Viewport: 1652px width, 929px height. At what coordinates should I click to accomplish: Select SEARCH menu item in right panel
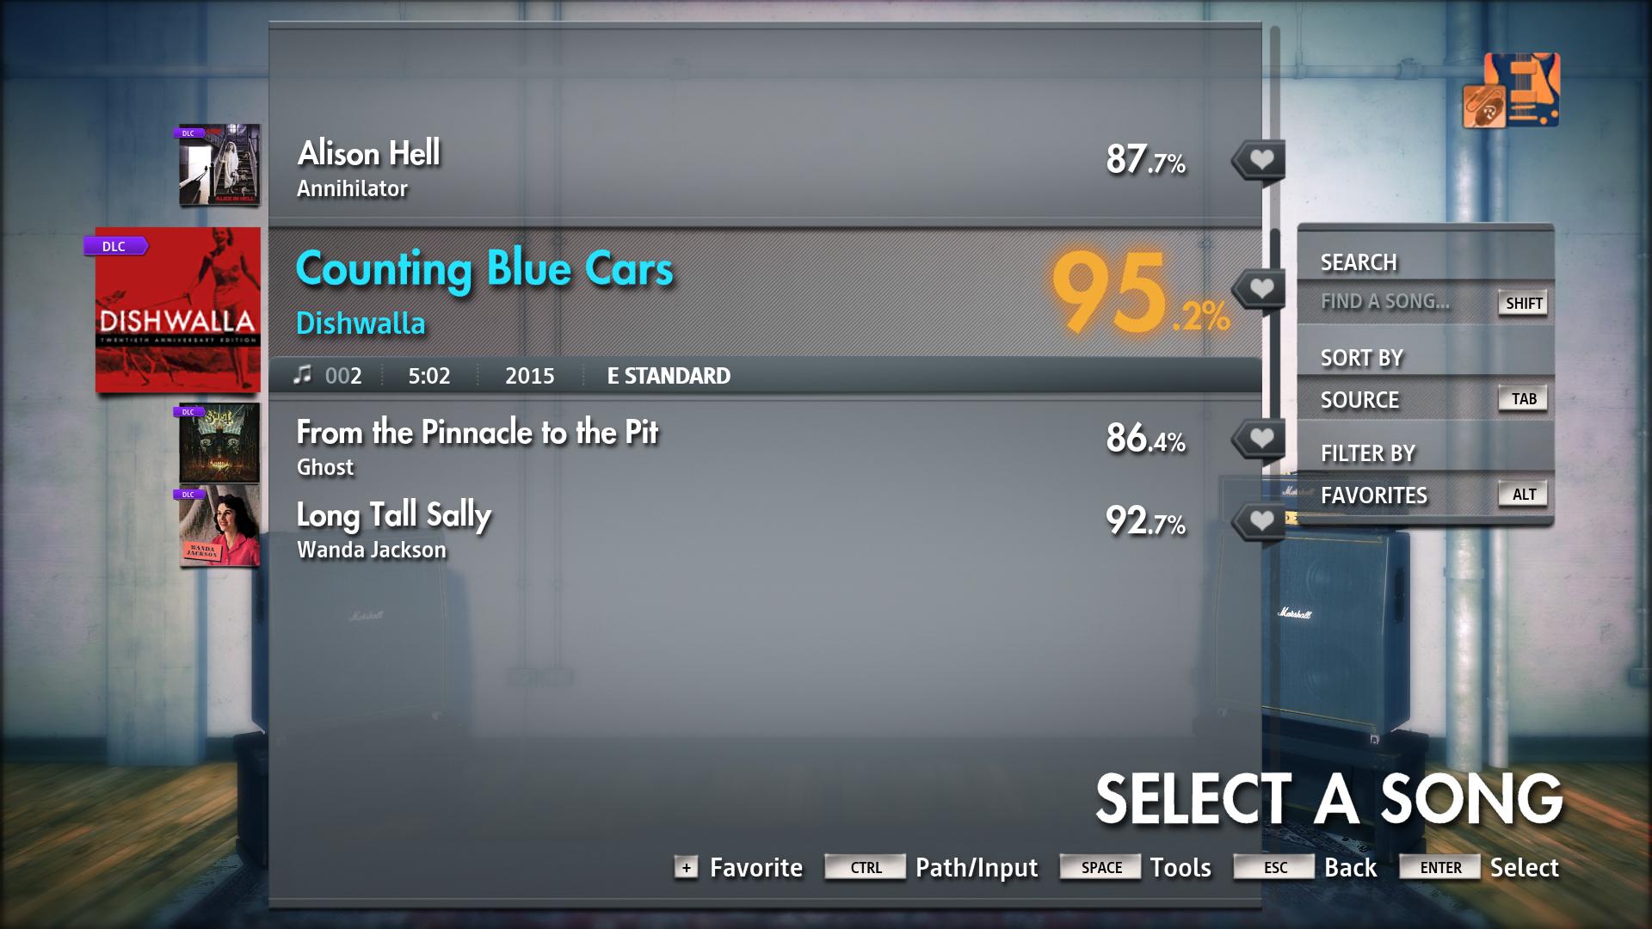1359,261
